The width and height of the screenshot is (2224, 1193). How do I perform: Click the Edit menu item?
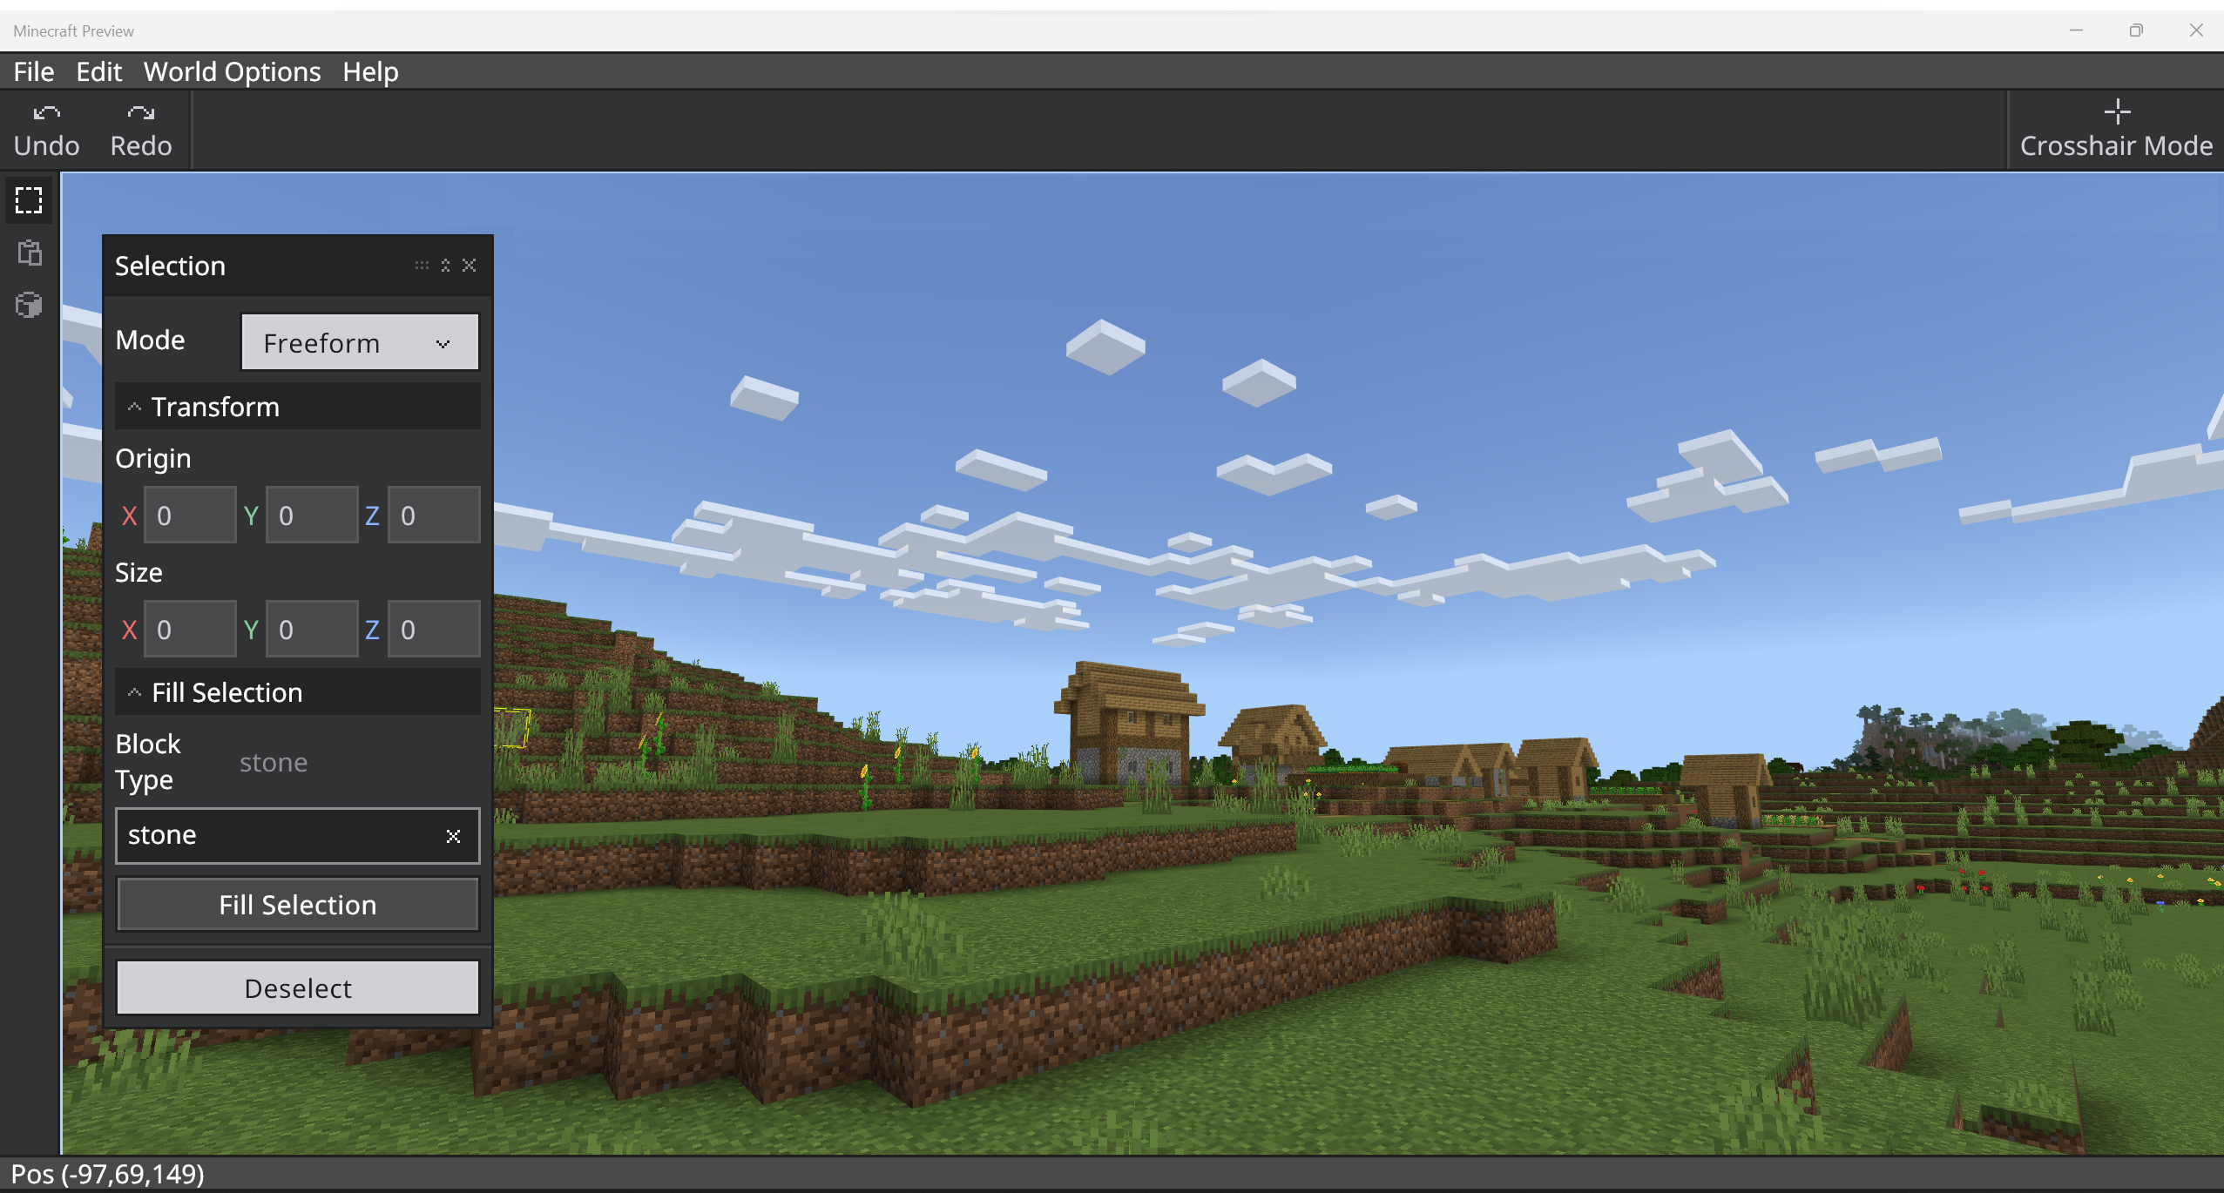pos(98,71)
